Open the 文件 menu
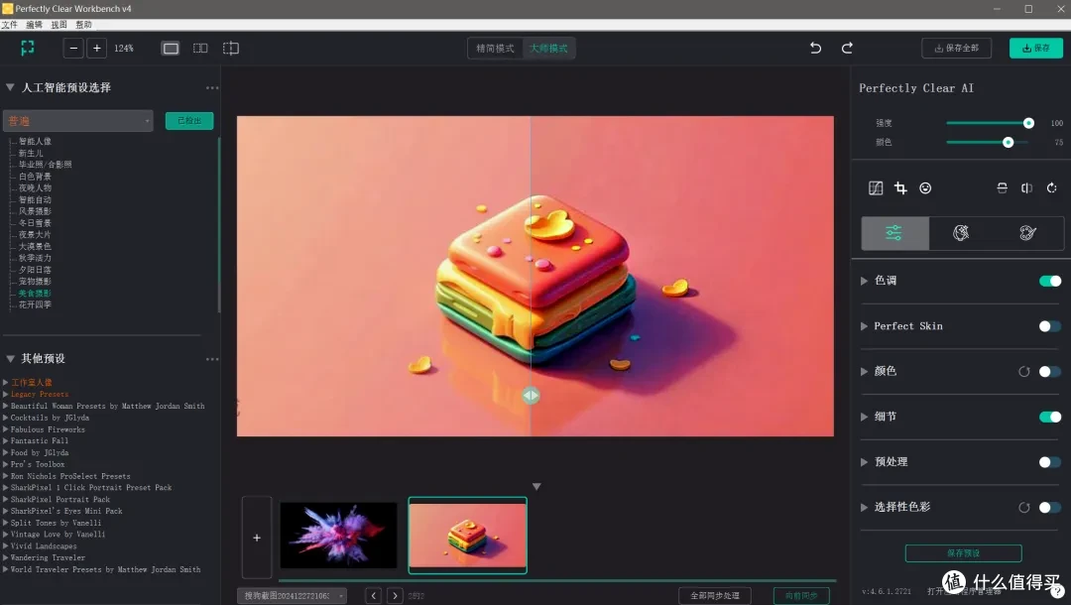This screenshot has width=1071, height=605. click(x=10, y=25)
